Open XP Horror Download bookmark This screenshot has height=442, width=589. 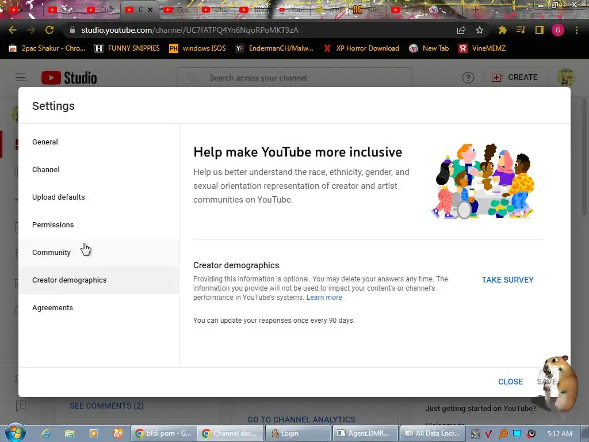coord(361,48)
